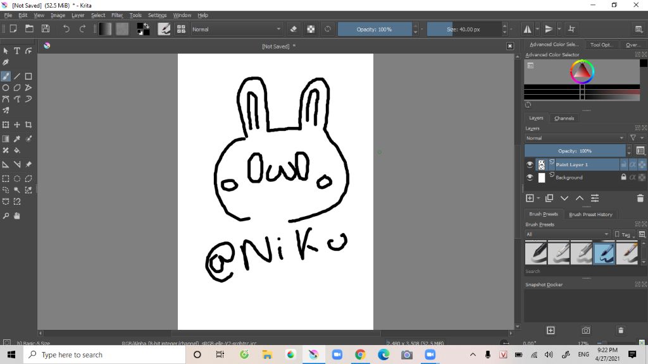Select the Rectangular Selection tool
The width and height of the screenshot is (648, 364).
coord(6,179)
